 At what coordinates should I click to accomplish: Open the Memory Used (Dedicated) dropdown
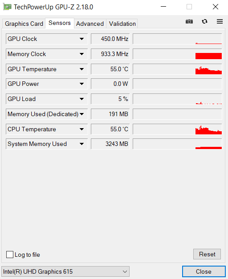82,114
